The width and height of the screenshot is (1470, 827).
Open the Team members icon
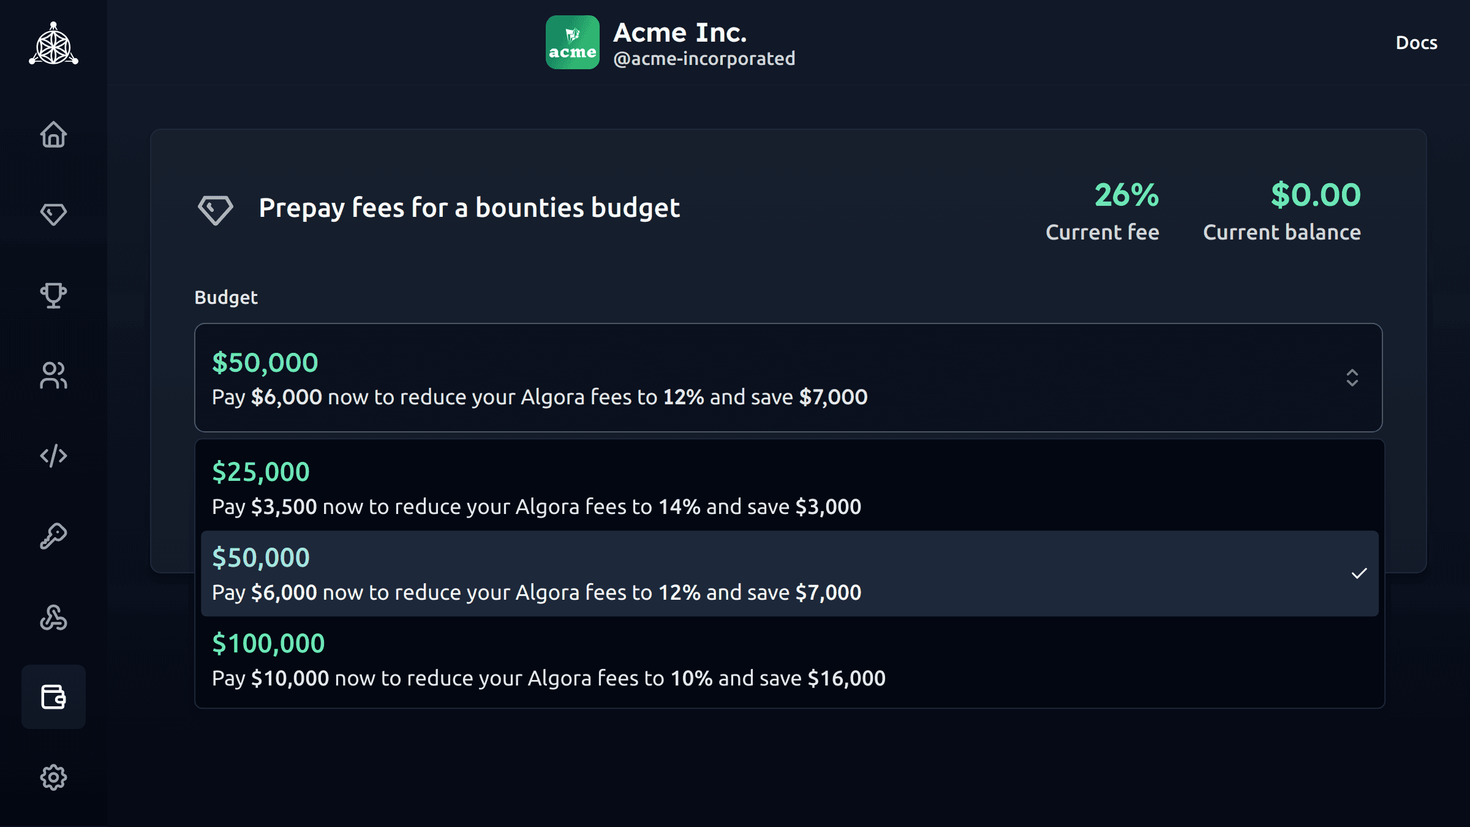53,376
